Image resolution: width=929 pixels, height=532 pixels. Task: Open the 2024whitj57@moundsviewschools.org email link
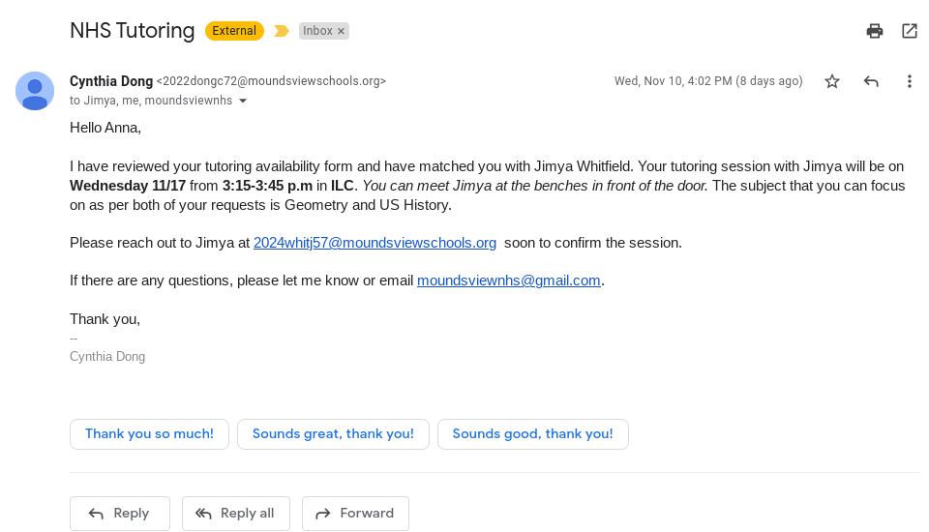(x=375, y=243)
